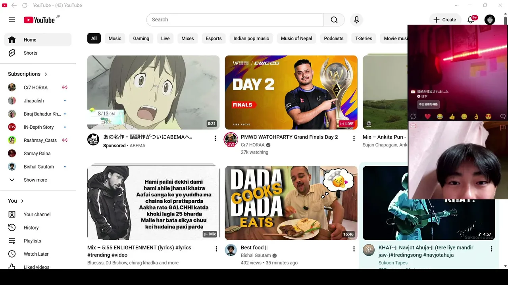Open the History page icon
508x285 pixels.
coord(12,228)
